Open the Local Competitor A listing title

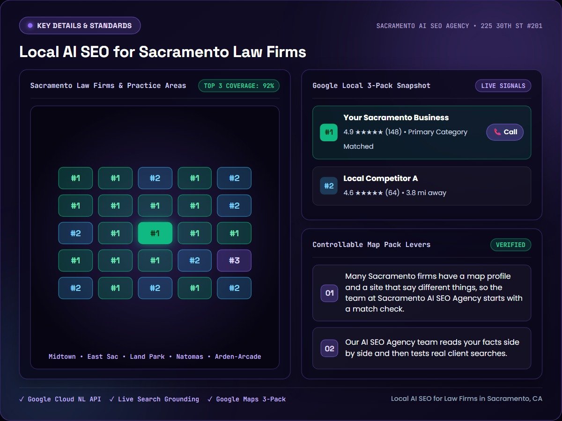[381, 178]
